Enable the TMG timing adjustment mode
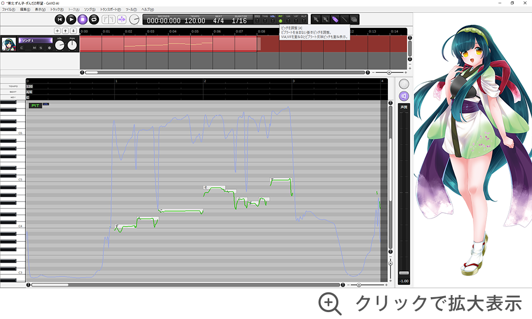 point(265,19)
